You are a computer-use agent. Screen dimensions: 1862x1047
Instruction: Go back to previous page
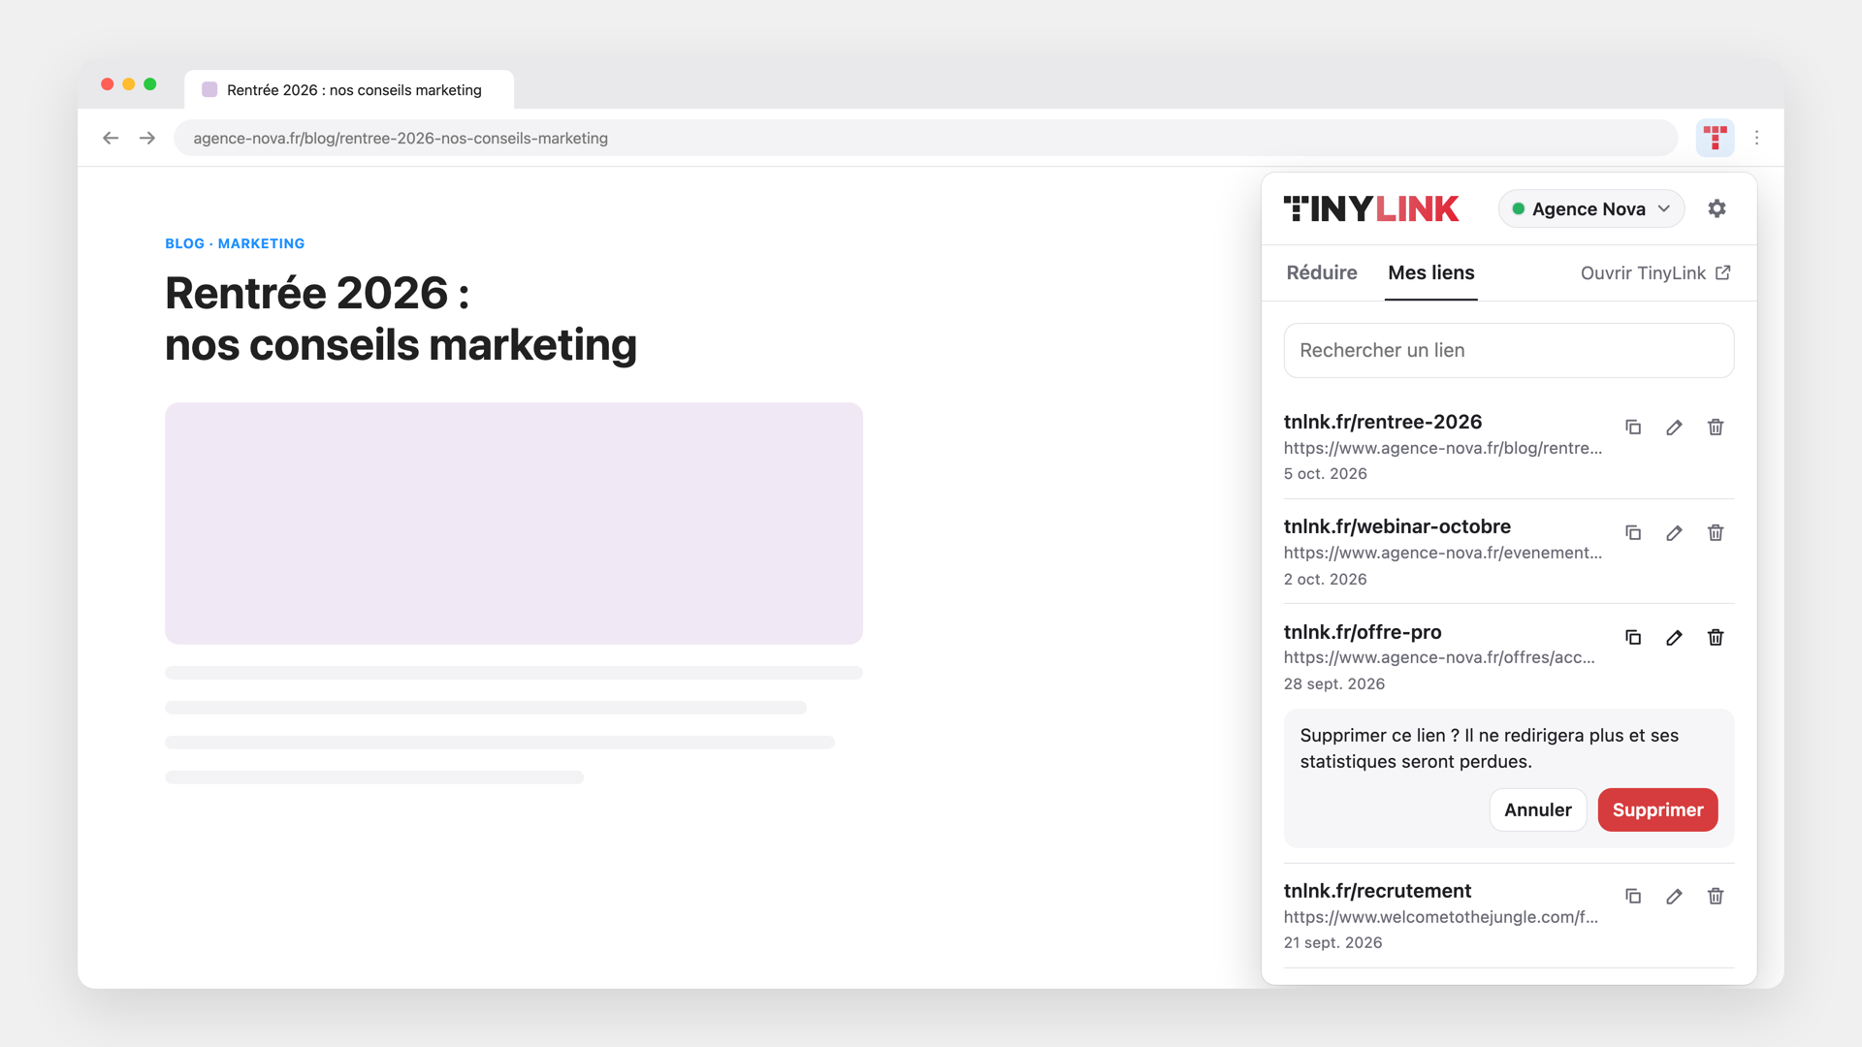111,138
